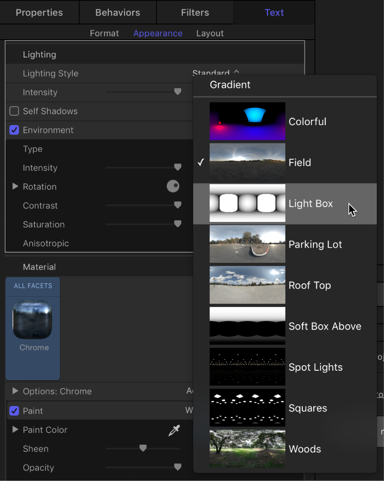Uncheck the Paint option
The width and height of the screenshot is (384, 481).
tap(14, 410)
